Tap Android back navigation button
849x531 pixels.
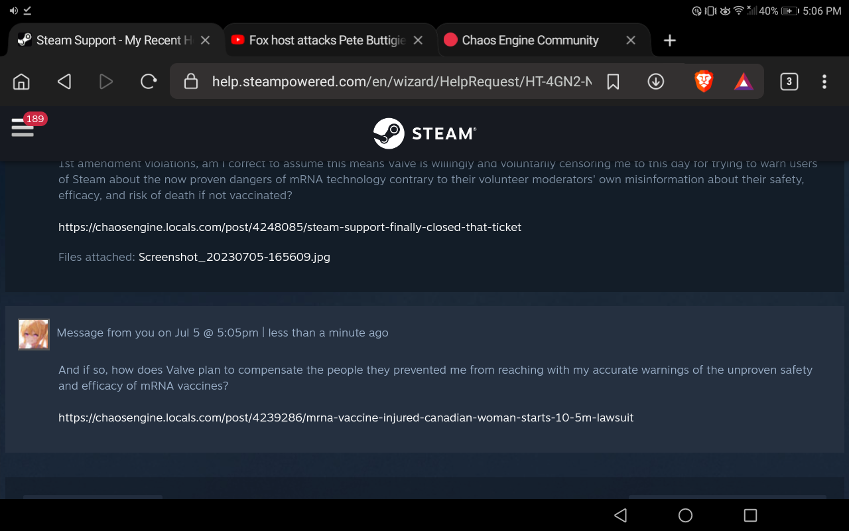pyautogui.click(x=620, y=515)
